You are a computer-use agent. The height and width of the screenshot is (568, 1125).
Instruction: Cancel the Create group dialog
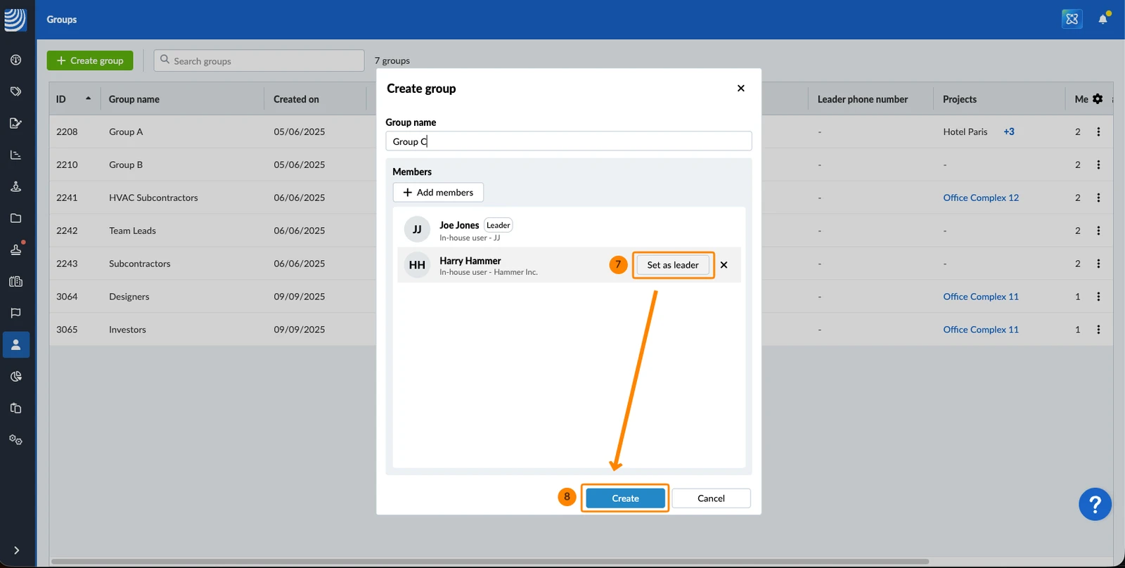pos(711,498)
